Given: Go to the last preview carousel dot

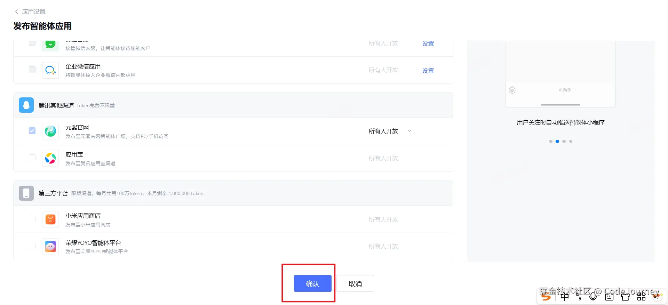Looking at the screenshot, I should tap(571, 142).
